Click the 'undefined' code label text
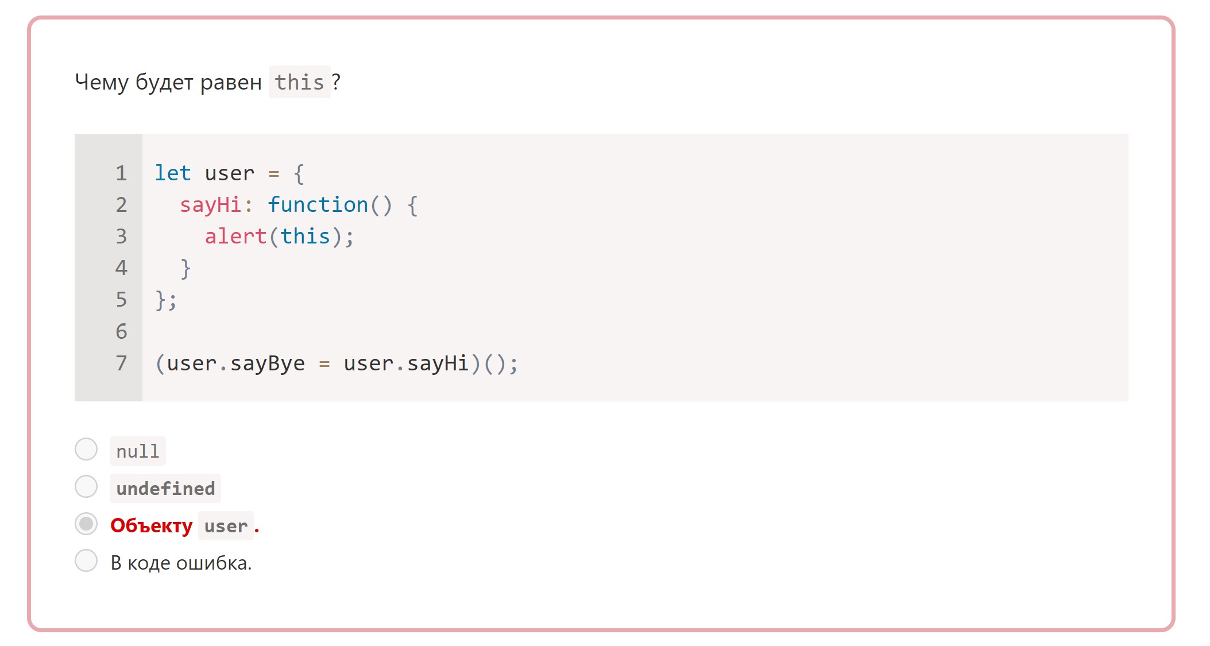This screenshot has height=646, width=1210. click(165, 488)
